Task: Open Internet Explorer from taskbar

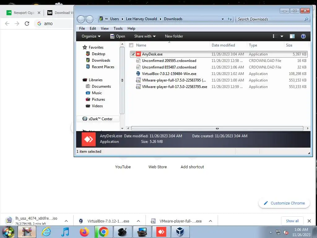Action: [x=46, y=232]
